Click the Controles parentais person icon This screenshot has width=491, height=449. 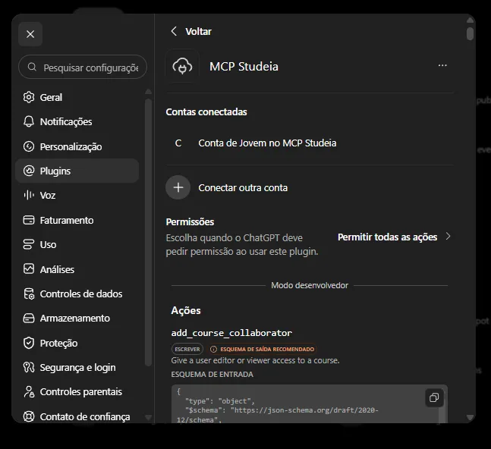pos(29,392)
